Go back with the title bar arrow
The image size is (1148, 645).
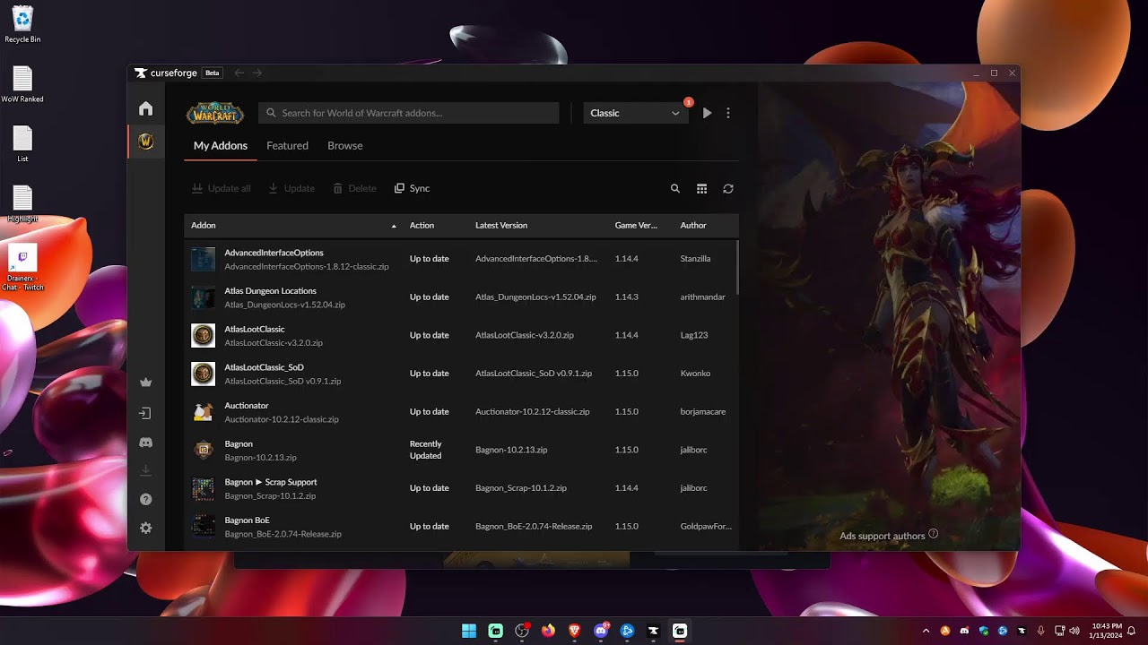239,73
